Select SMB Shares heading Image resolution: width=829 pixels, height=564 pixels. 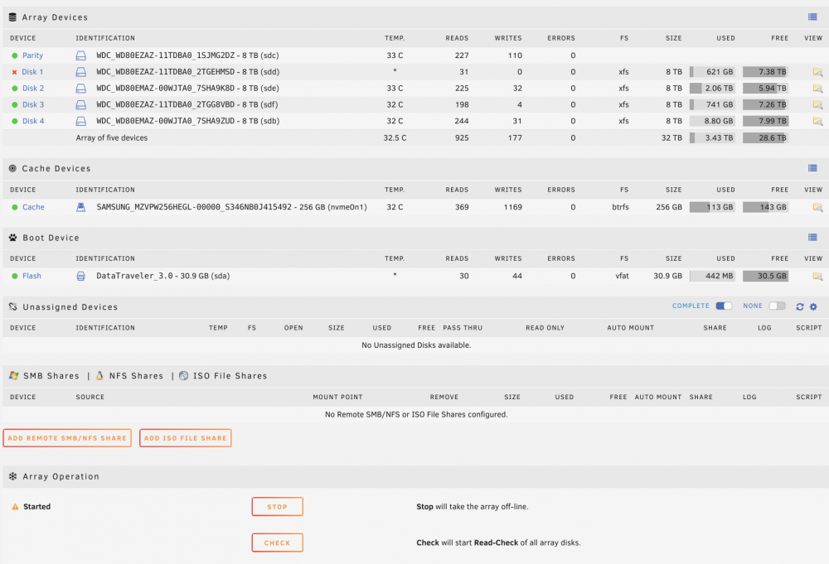pyautogui.click(x=51, y=375)
